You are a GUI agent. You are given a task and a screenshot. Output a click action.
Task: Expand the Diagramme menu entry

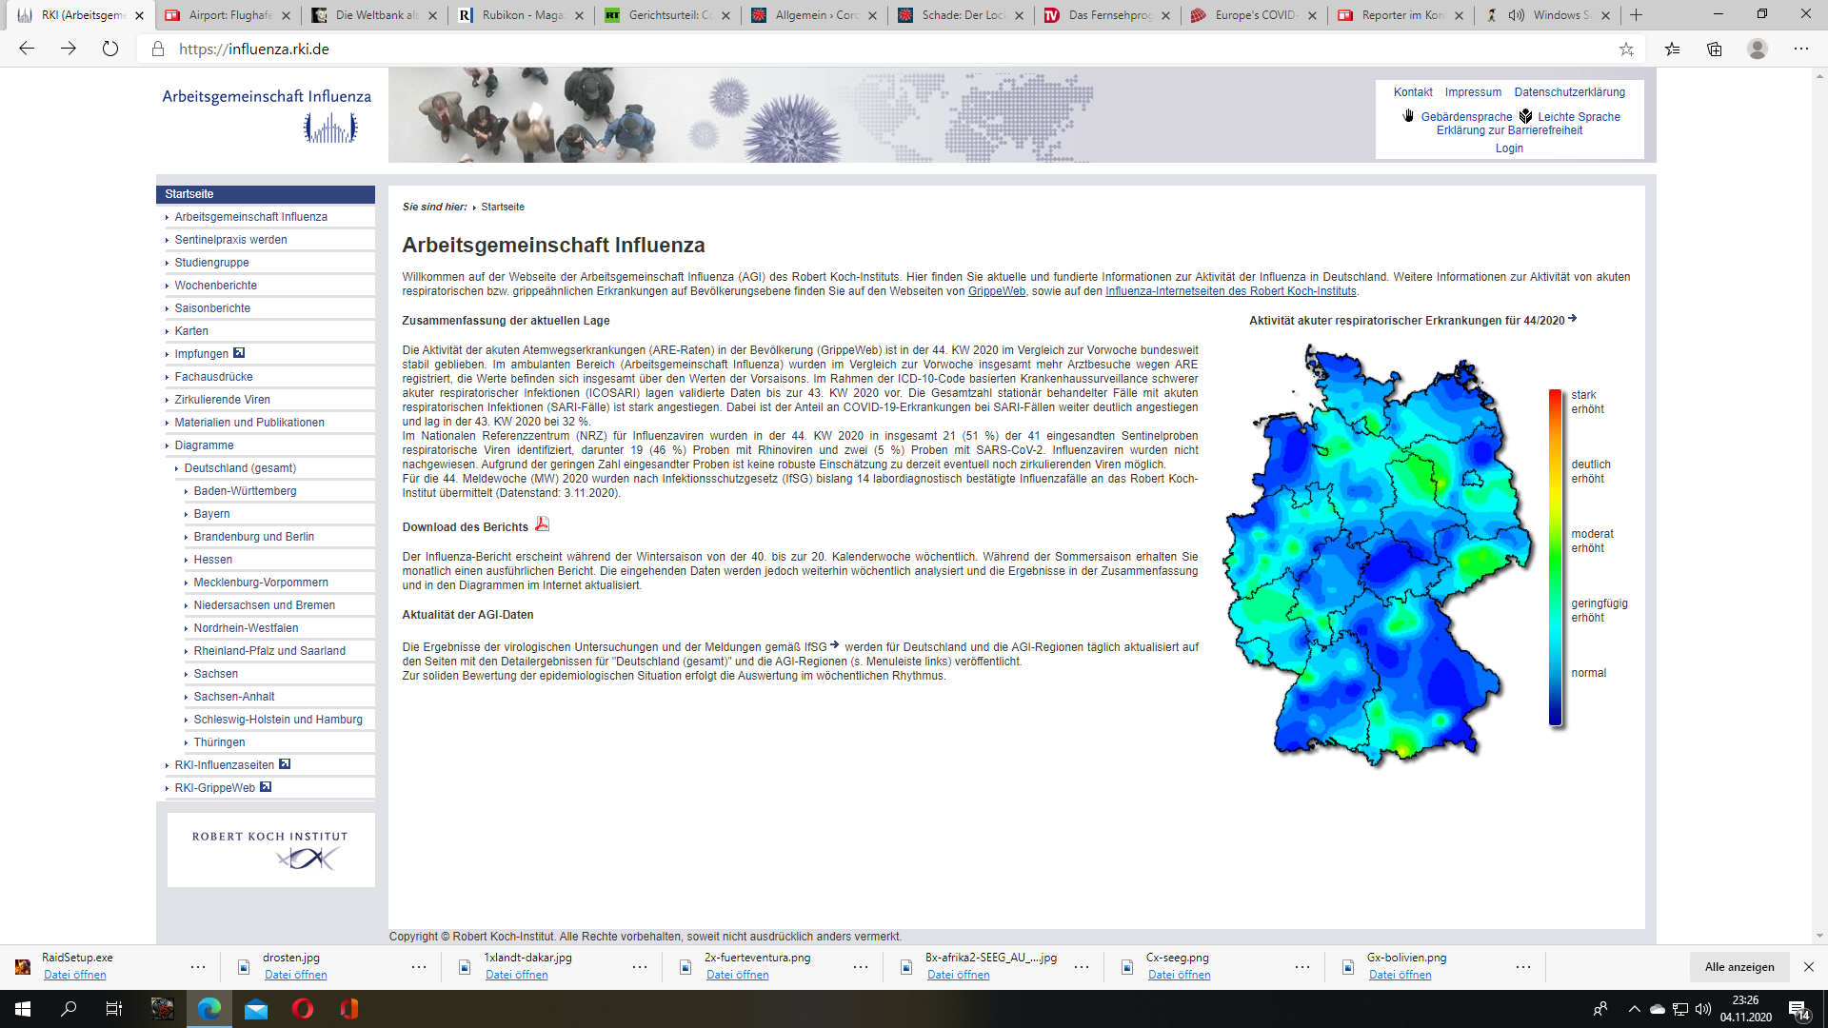coord(204,445)
